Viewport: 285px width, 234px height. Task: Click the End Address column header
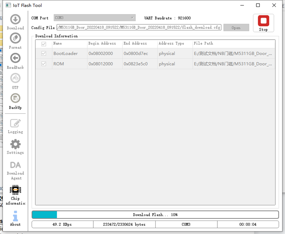[x=140, y=44]
